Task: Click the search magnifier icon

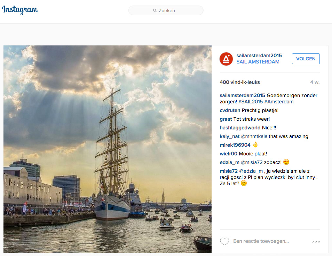Action: [x=155, y=11]
